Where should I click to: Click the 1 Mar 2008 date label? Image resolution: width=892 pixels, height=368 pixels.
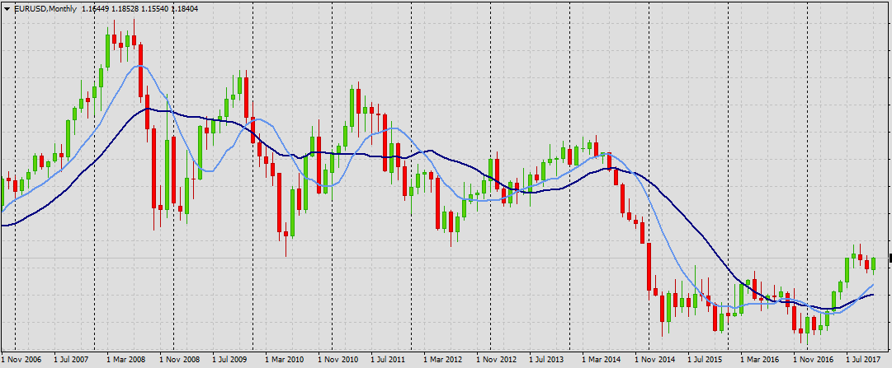[x=125, y=360]
